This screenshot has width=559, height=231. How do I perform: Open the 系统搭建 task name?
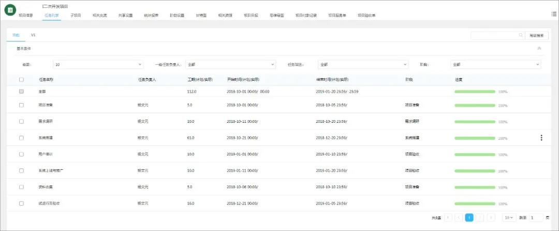click(x=46, y=138)
